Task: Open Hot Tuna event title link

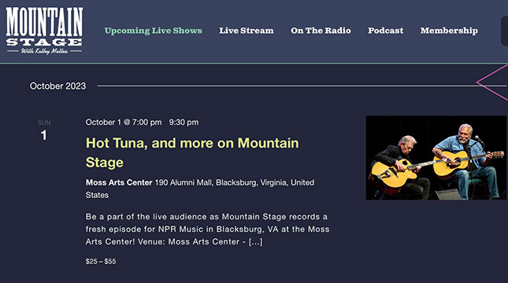Action: click(192, 153)
